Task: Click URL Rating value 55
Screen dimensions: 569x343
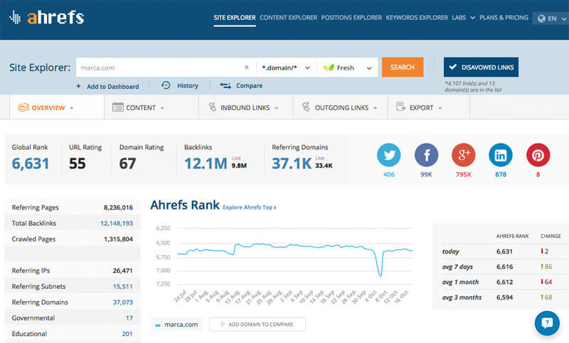Action: point(78,163)
